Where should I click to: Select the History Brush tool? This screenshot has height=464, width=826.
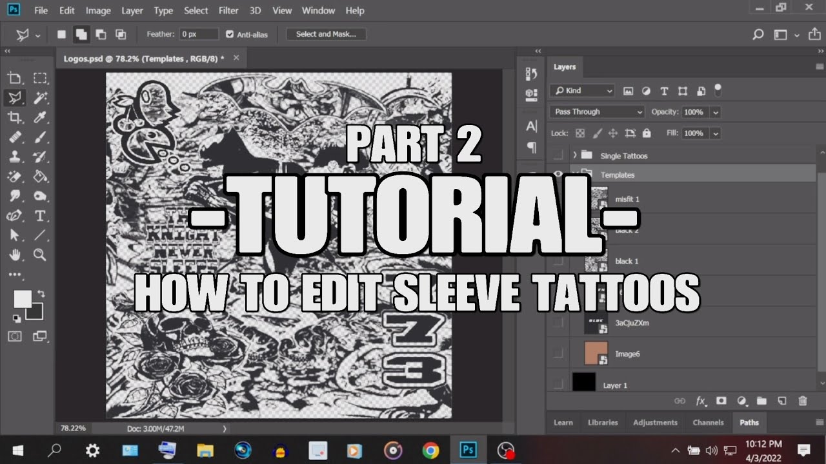40,157
